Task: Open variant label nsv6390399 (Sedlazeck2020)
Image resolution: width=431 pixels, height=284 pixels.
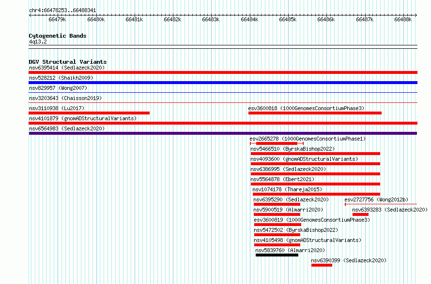Action: 349,260
